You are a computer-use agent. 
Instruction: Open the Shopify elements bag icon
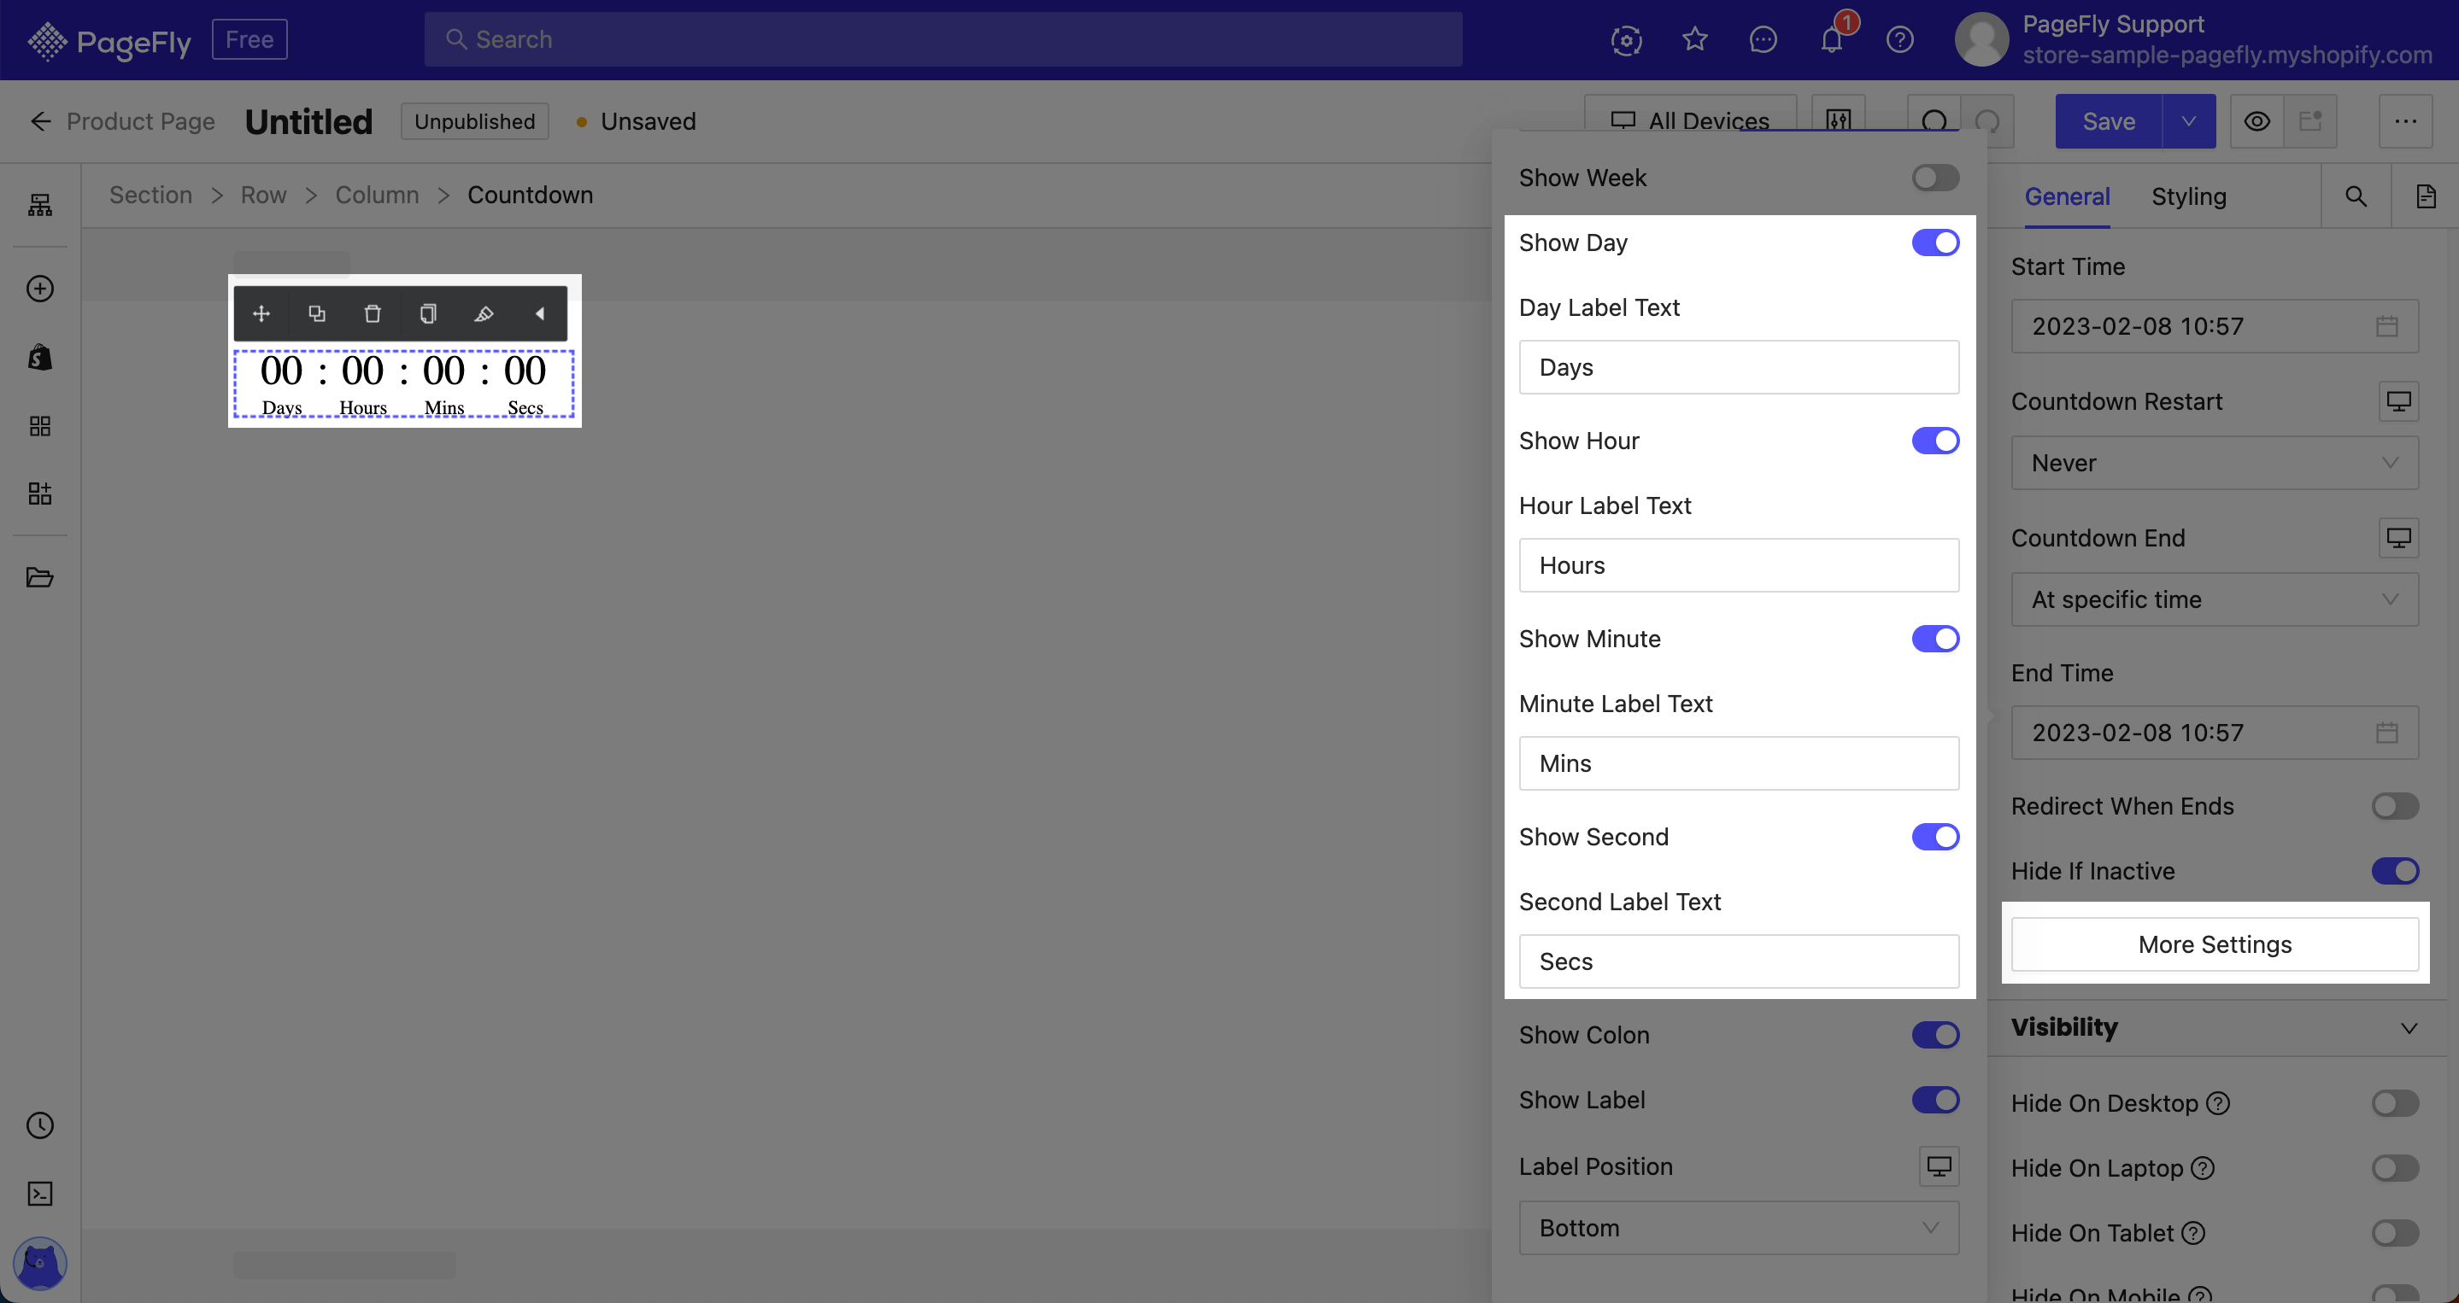coord(40,357)
